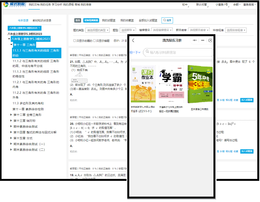Open the 初一下 grade dropdown in popup
The image size is (260, 202).
[135, 52]
